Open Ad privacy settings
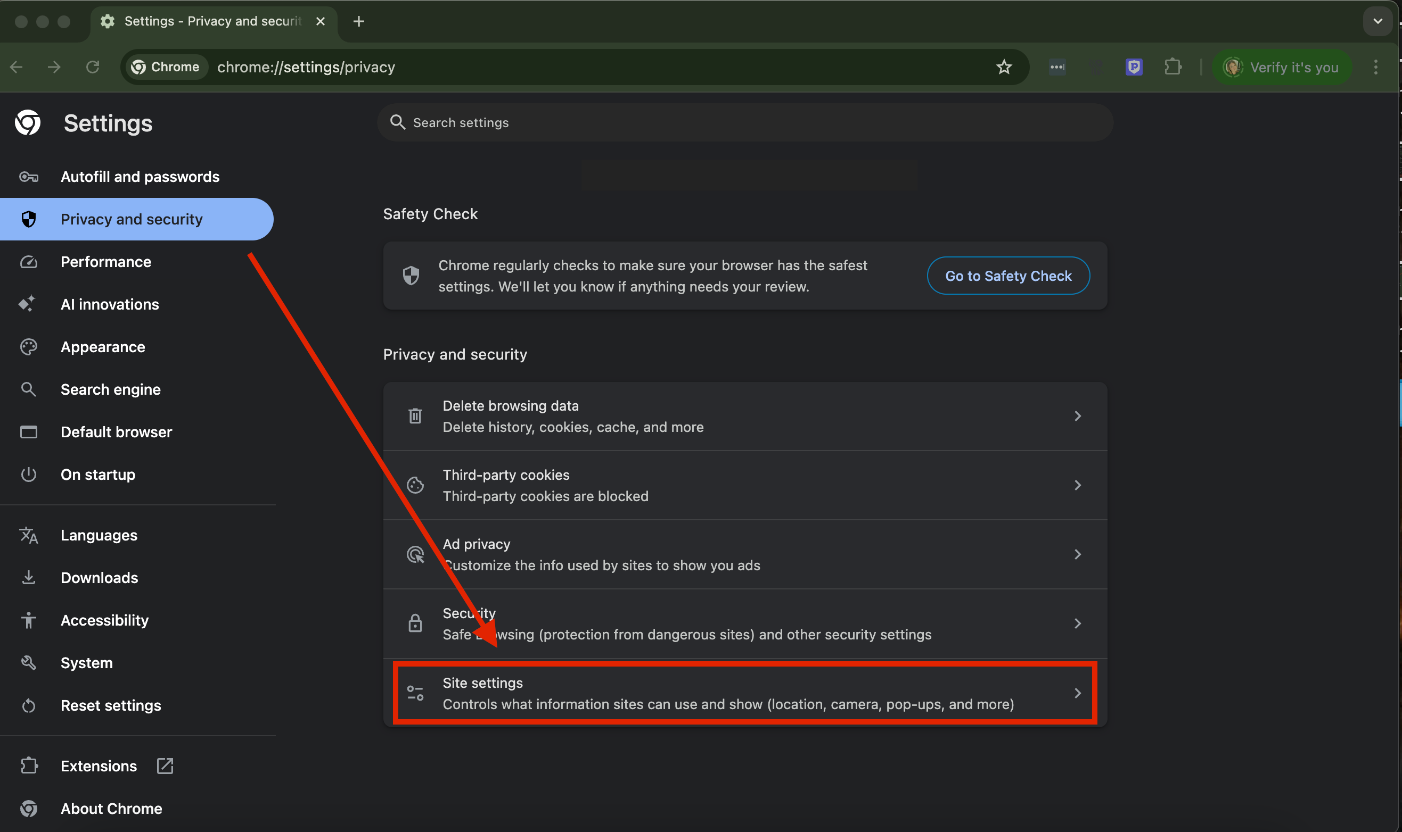 click(745, 554)
